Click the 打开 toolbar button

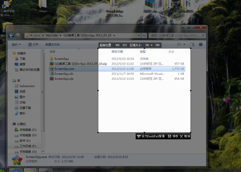[33, 44]
